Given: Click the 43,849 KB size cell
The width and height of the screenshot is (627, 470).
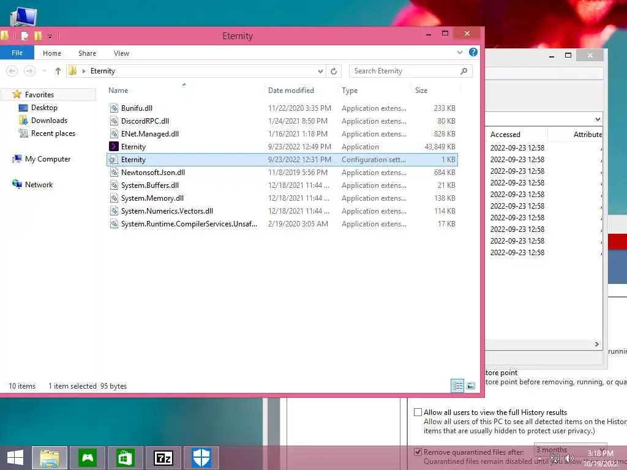Looking at the screenshot, I should point(440,147).
